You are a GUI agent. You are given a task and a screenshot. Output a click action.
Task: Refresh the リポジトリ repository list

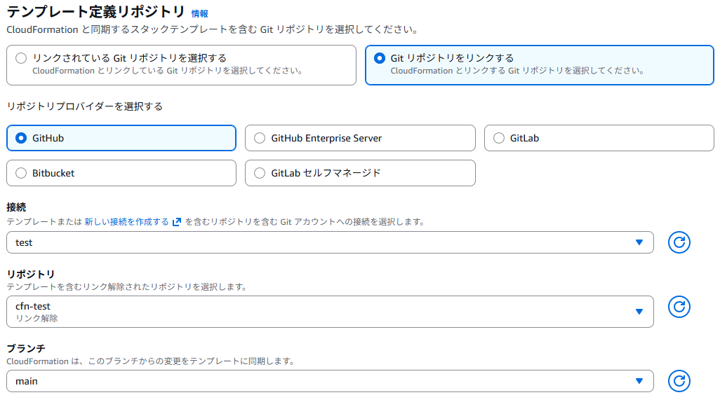pos(679,307)
